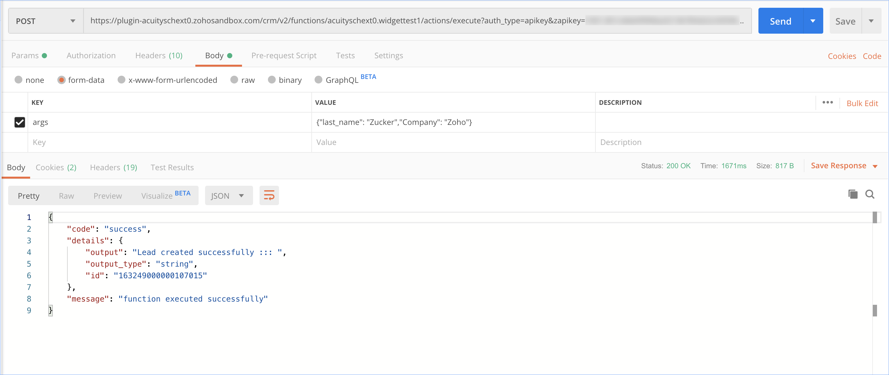889x375 pixels.
Task: Click the wrap lines icon in response toolbar
Action: (269, 195)
